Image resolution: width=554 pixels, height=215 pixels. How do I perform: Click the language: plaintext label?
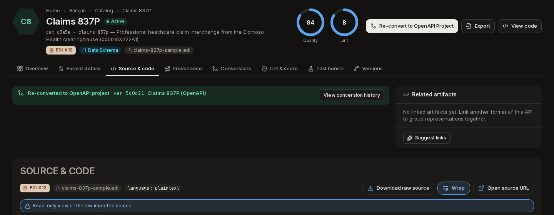154,188
